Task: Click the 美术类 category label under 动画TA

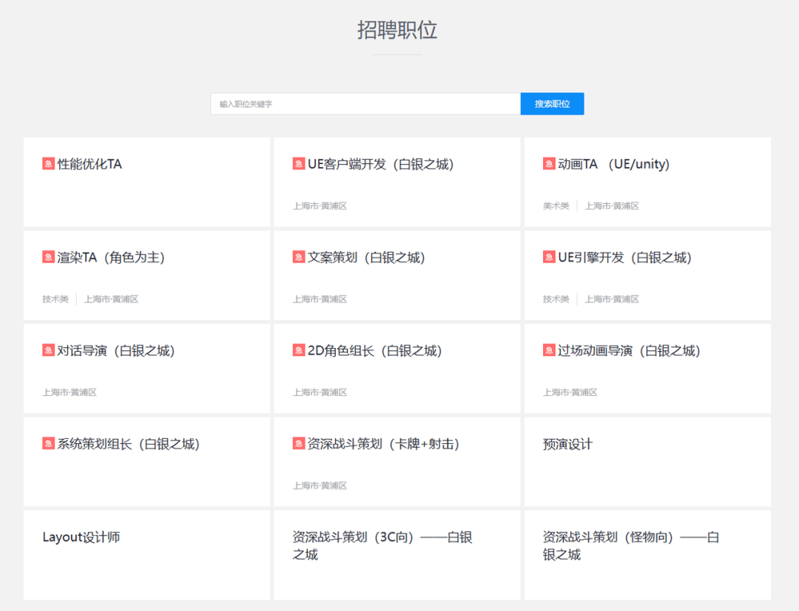Action: 556,206
